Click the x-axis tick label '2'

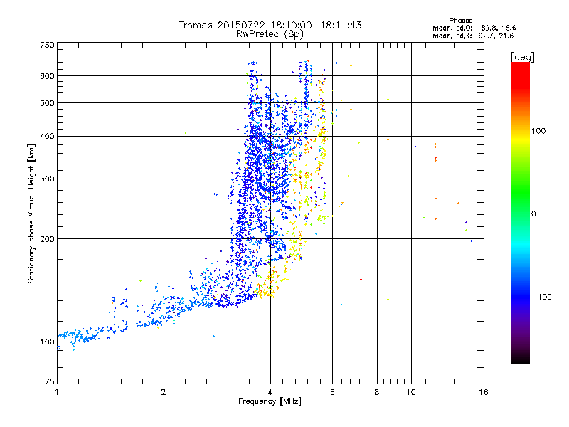tap(164, 392)
